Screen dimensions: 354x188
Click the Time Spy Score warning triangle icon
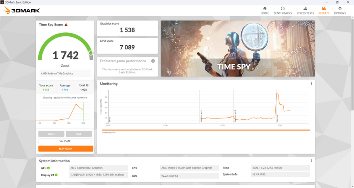coord(66,25)
